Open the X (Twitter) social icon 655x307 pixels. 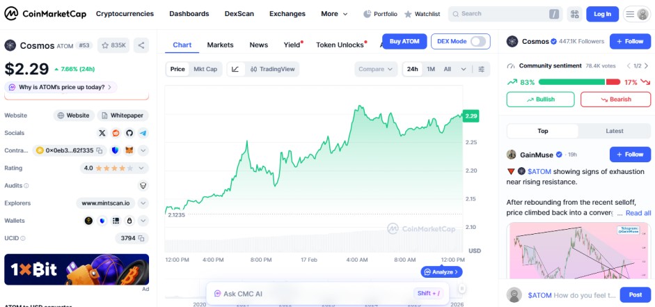(x=102, y=133)
